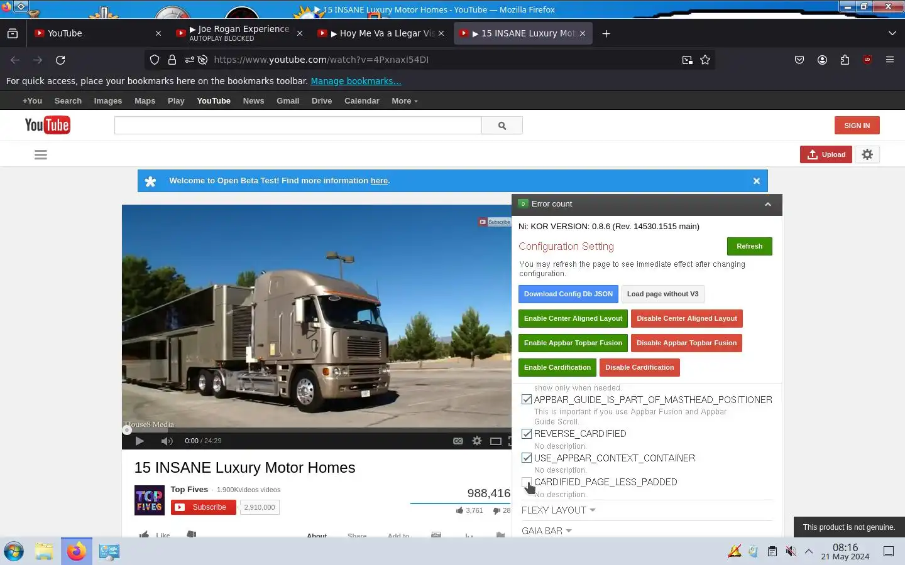
Task: Open the uBlock Origin extension icon
Action: coord(867,60)
